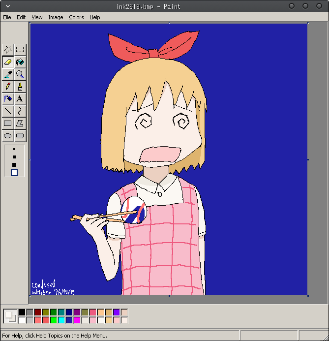The image size is (329, 341).
Task: Click the right-middle canvas resize handle
Action: [x=308, y=159]
